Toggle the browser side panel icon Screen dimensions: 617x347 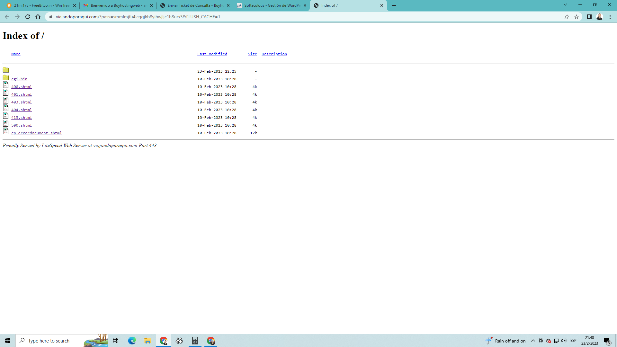[589, 17]
